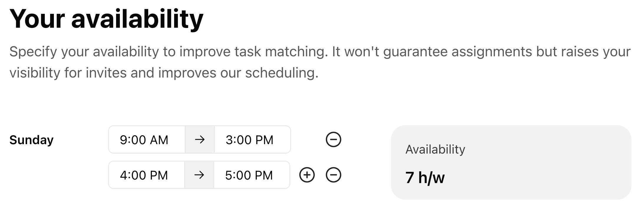Remove the first Sunday availability interval
Screen dimensions: 640x204
(334, 140)
